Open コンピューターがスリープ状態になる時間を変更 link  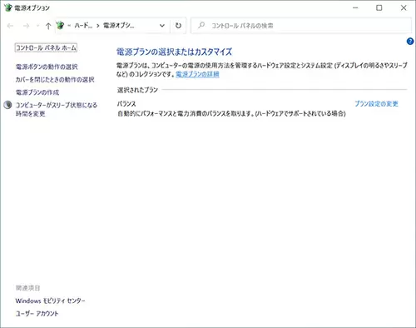(x=57, y=109)
